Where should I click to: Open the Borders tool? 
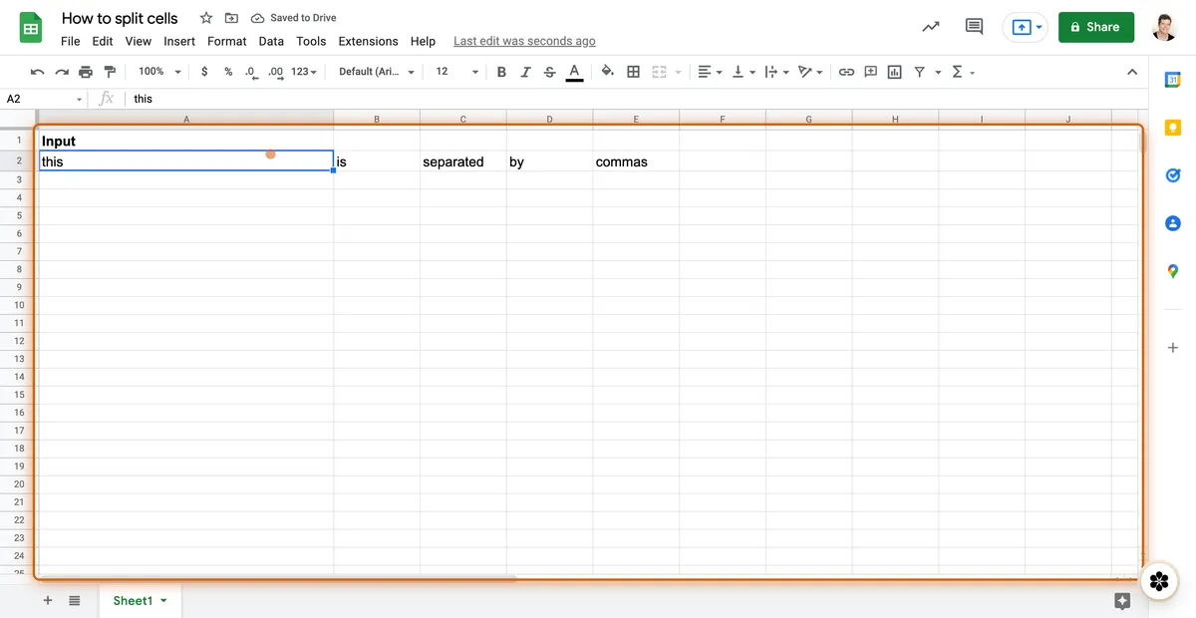[x=633, y=71]
